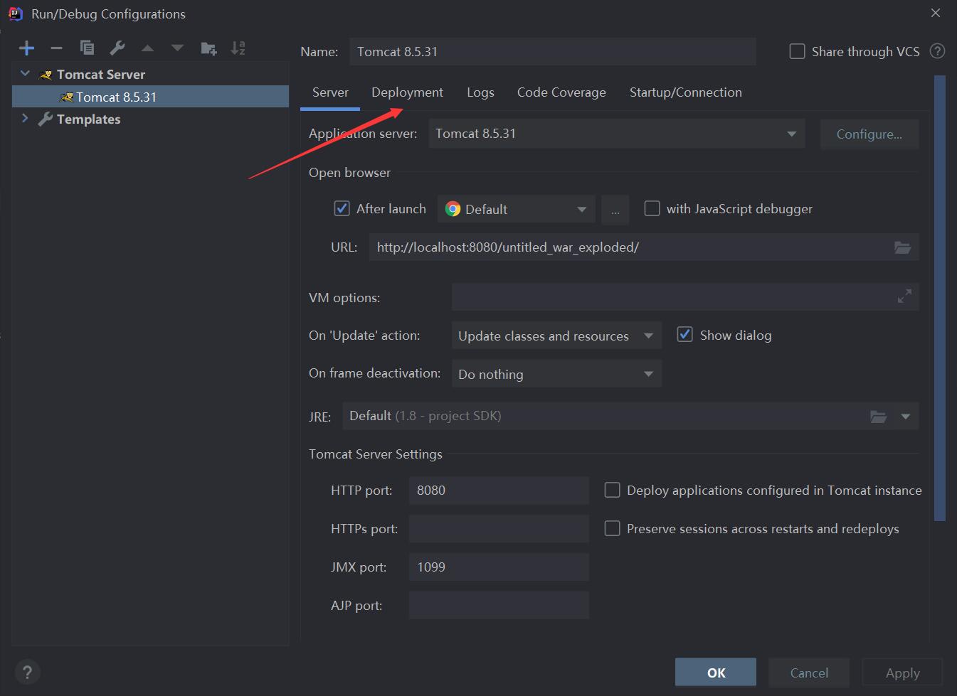
Task: Select Tomcat 8.5.31 configuration in tree
Action: (x=150, y=97)
